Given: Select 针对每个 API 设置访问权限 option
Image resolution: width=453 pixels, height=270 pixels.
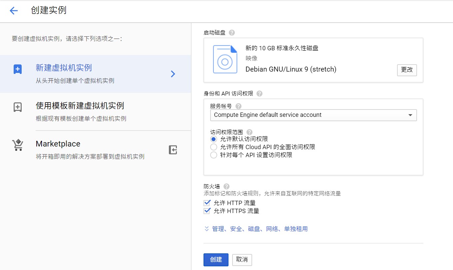Looking at the screenshot, I should point(214,155).
